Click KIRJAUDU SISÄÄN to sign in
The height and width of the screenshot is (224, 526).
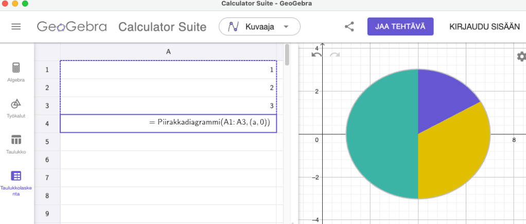click(x=484, y=27)
